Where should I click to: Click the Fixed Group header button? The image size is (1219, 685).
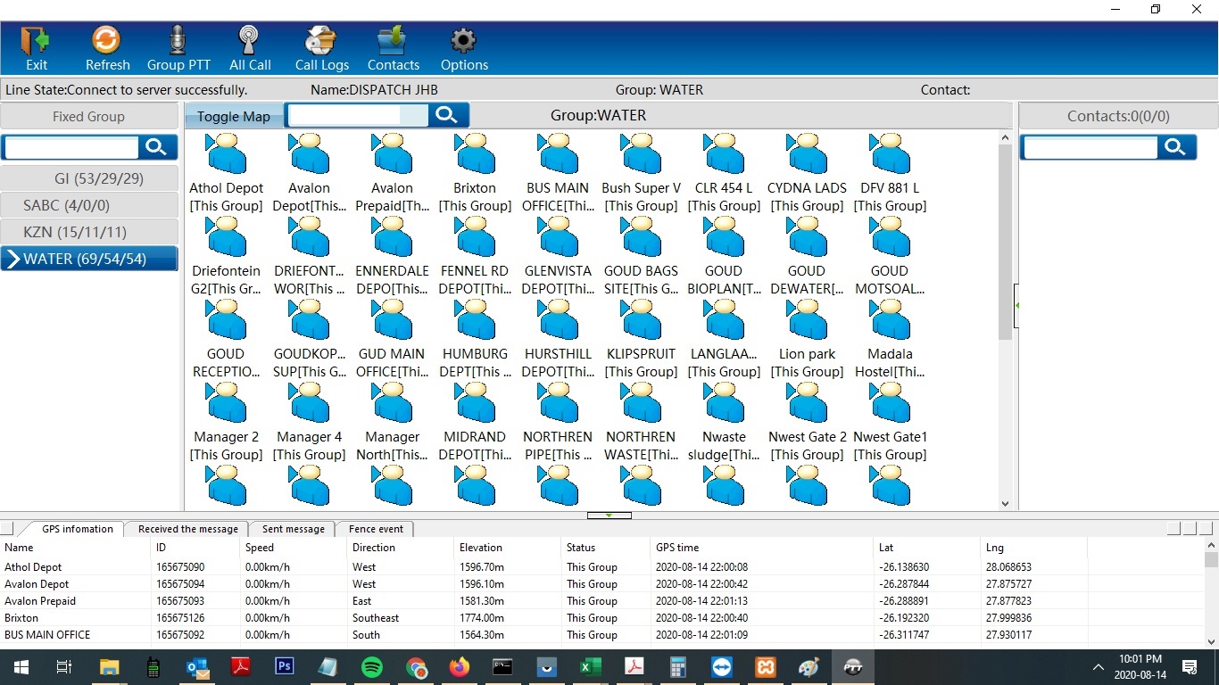coord(89,116)
